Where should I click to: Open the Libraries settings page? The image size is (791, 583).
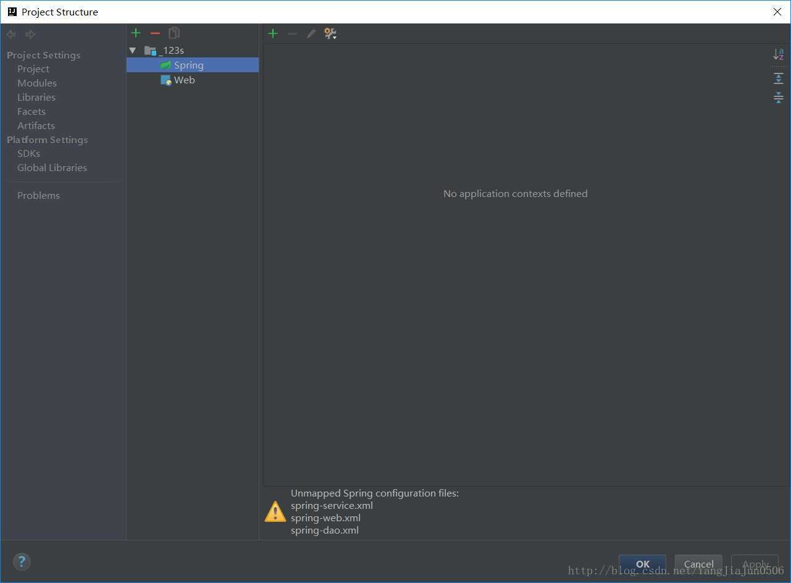pos(36,97)
